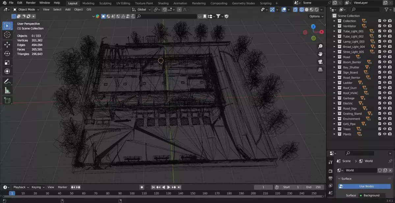This screenshot has width=395, height=203.
Task: Switch perspective/orthographic grid icon
Action: (x=320, y=70)
